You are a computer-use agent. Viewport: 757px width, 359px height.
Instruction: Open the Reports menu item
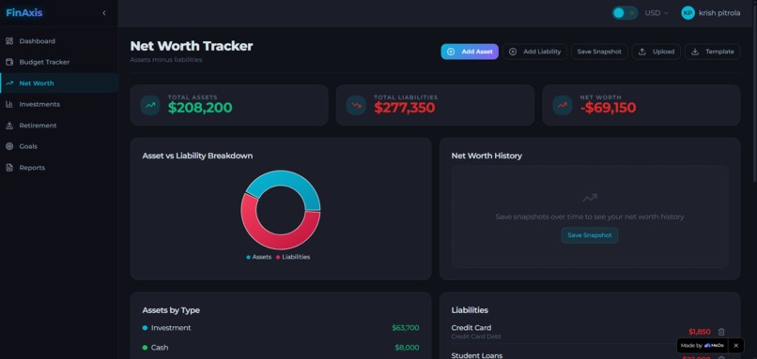59,168
